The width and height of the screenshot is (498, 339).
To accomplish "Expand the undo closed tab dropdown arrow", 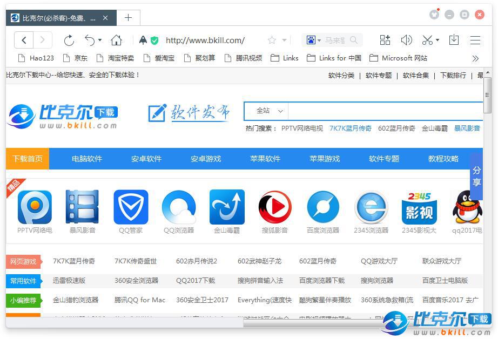I will (100, 40).
